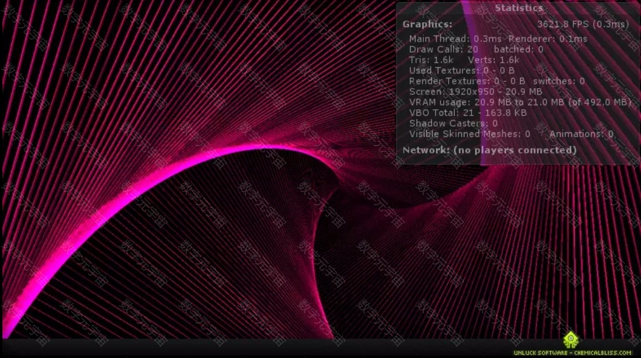
Task: Open the chemicalbliss.com link text
Action: [x=602, y=353]
